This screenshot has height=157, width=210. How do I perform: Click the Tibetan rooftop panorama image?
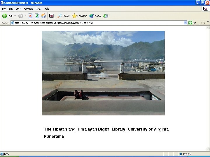[103, 73]
